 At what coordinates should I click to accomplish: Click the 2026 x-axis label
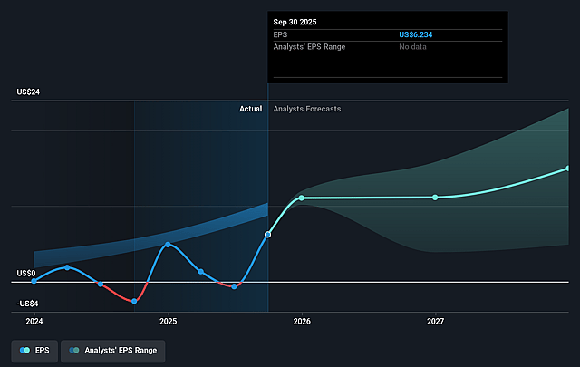pyautogui.click(x=302, y=321)
